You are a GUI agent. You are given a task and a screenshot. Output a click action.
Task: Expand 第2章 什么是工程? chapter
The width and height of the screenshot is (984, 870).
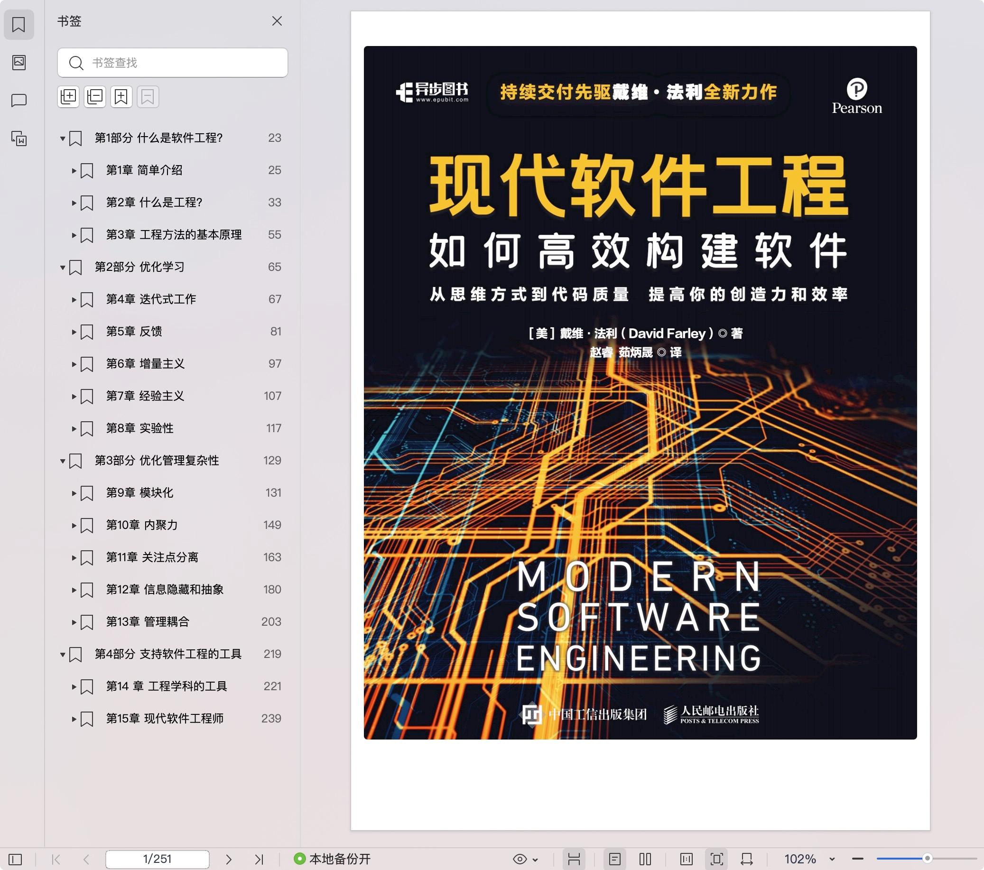tap(74, 203)
